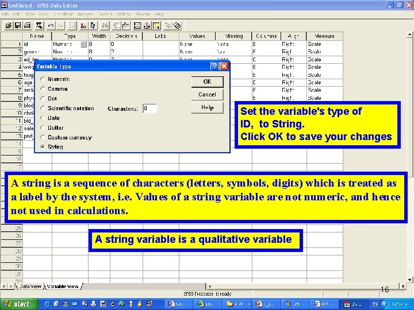Screen dimensions: 414x310
Task: Click OK in Variable Type dialog
Action: tap(207, 82)
